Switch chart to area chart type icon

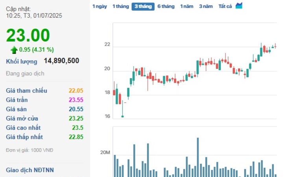239,6
